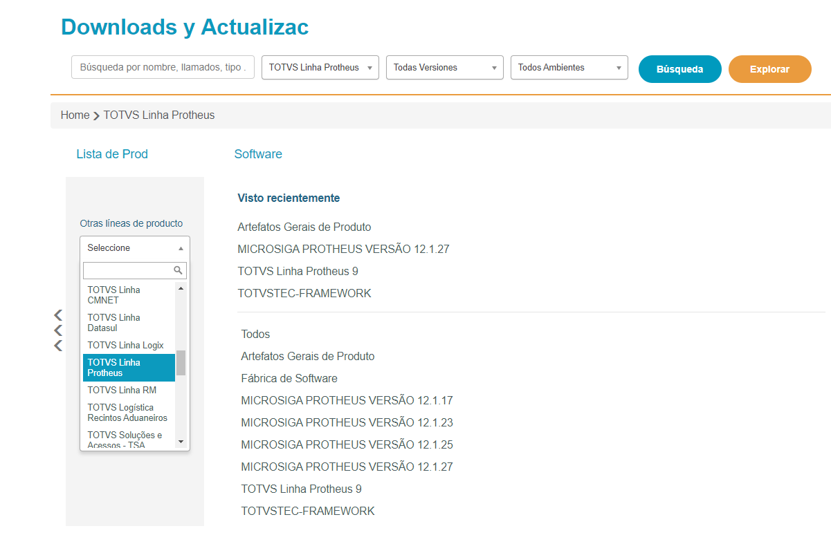
Task: Open Artefatos Gerais de Produto in software list
Action: click(308, 356)
